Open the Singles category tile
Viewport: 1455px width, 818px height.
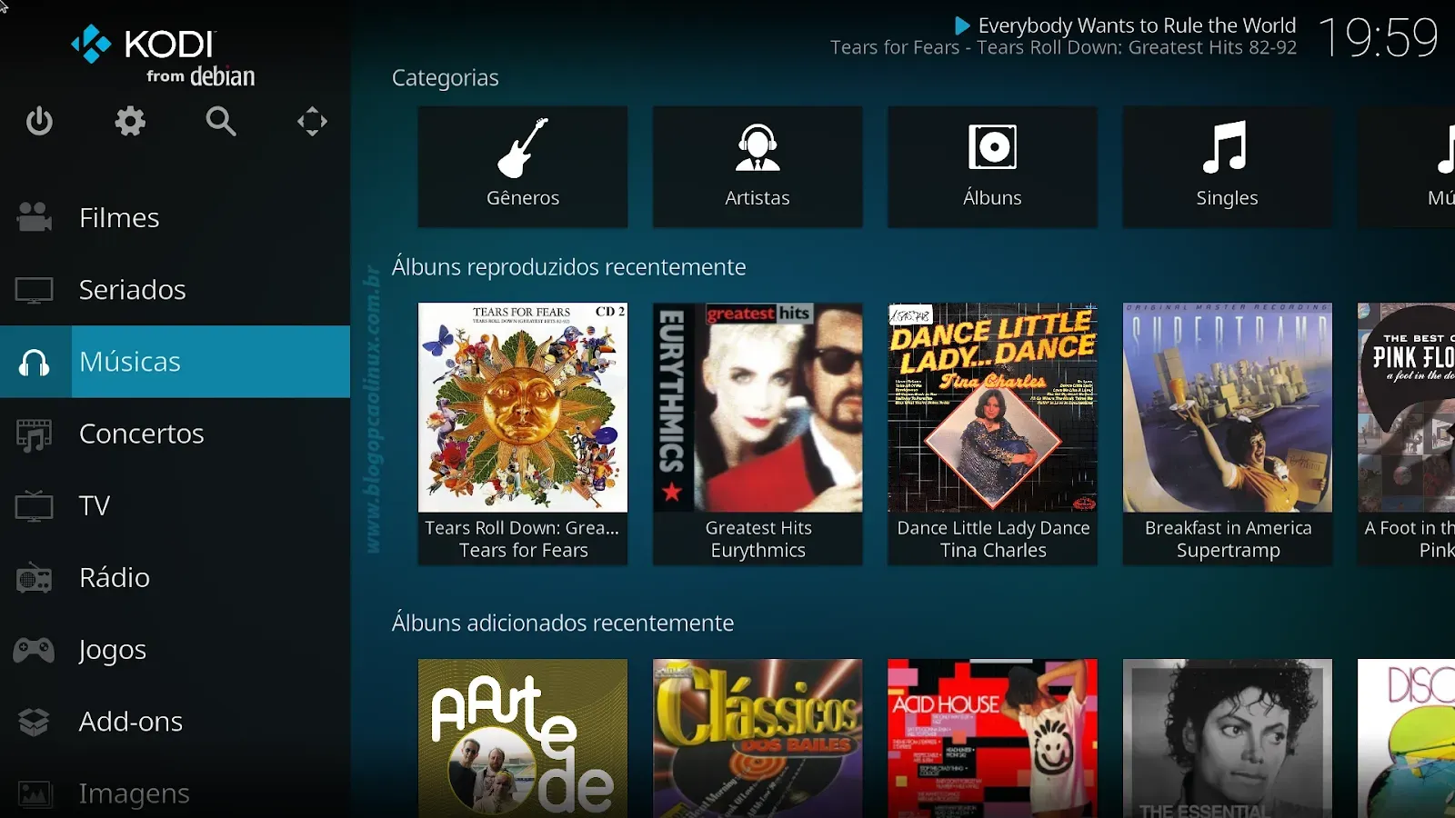pyautogui.click(x=1227, y=166)
